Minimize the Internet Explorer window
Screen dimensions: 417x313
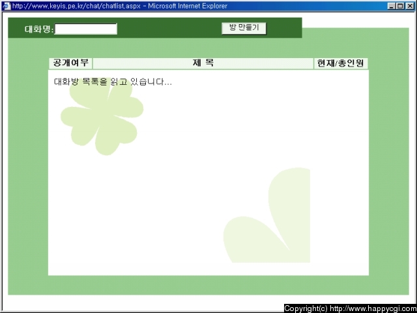391,6
